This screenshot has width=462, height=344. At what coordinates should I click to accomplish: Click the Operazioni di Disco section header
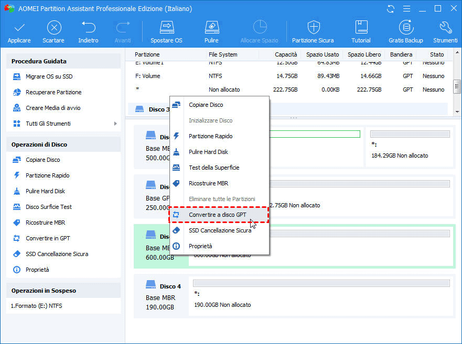[x=63, y=145]
